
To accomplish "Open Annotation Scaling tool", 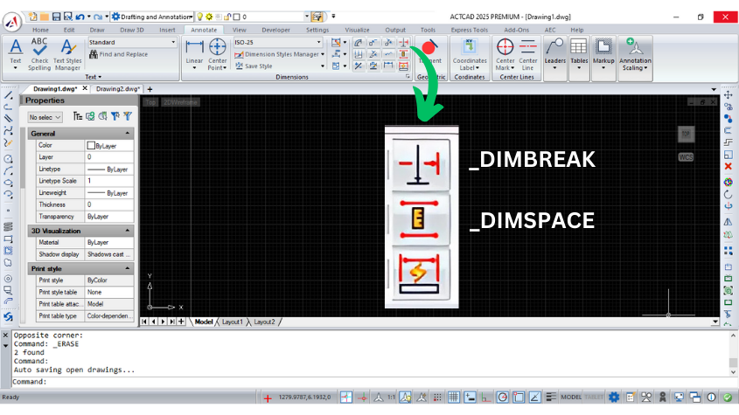I will coord(635,54).
